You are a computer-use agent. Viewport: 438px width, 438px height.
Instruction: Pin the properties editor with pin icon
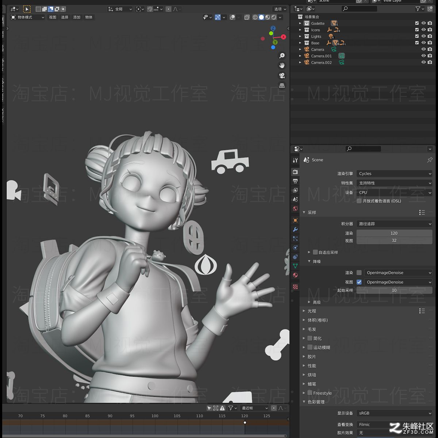coord(430,160)
